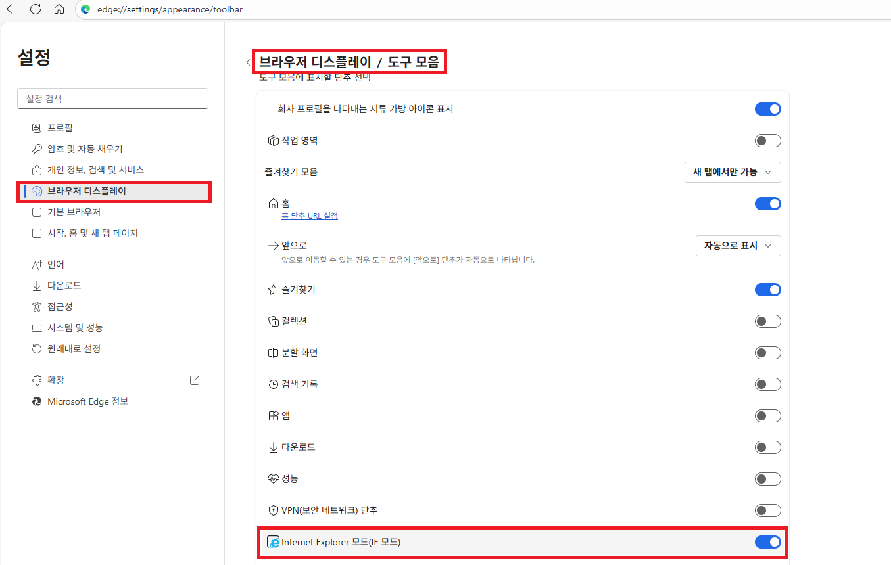Select 시작, 홈 및 새 탭 페이지
Viewport: 891px width, 565px height.
coord(92,233)
